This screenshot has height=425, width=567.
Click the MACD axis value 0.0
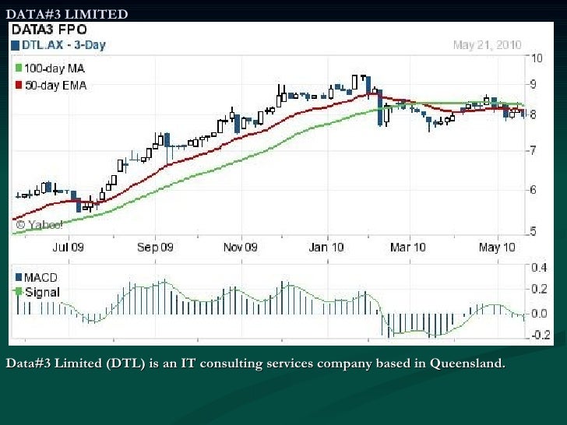click(539, 314)
